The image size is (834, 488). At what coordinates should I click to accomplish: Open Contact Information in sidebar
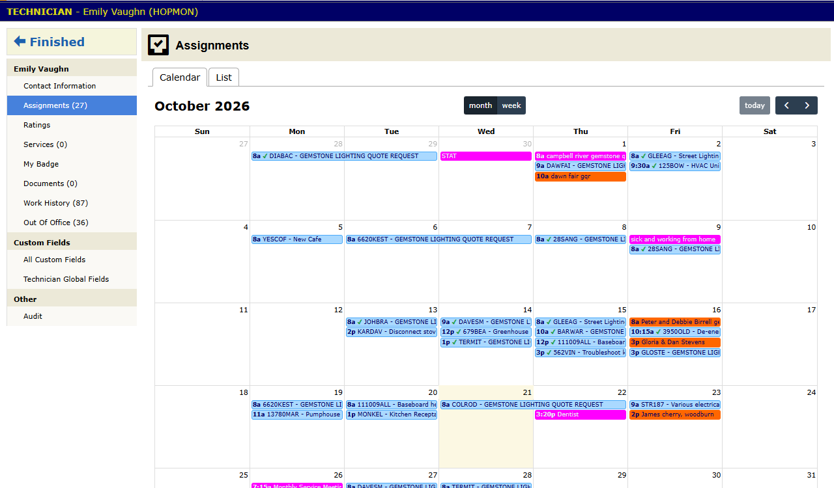tap(72, 86)
